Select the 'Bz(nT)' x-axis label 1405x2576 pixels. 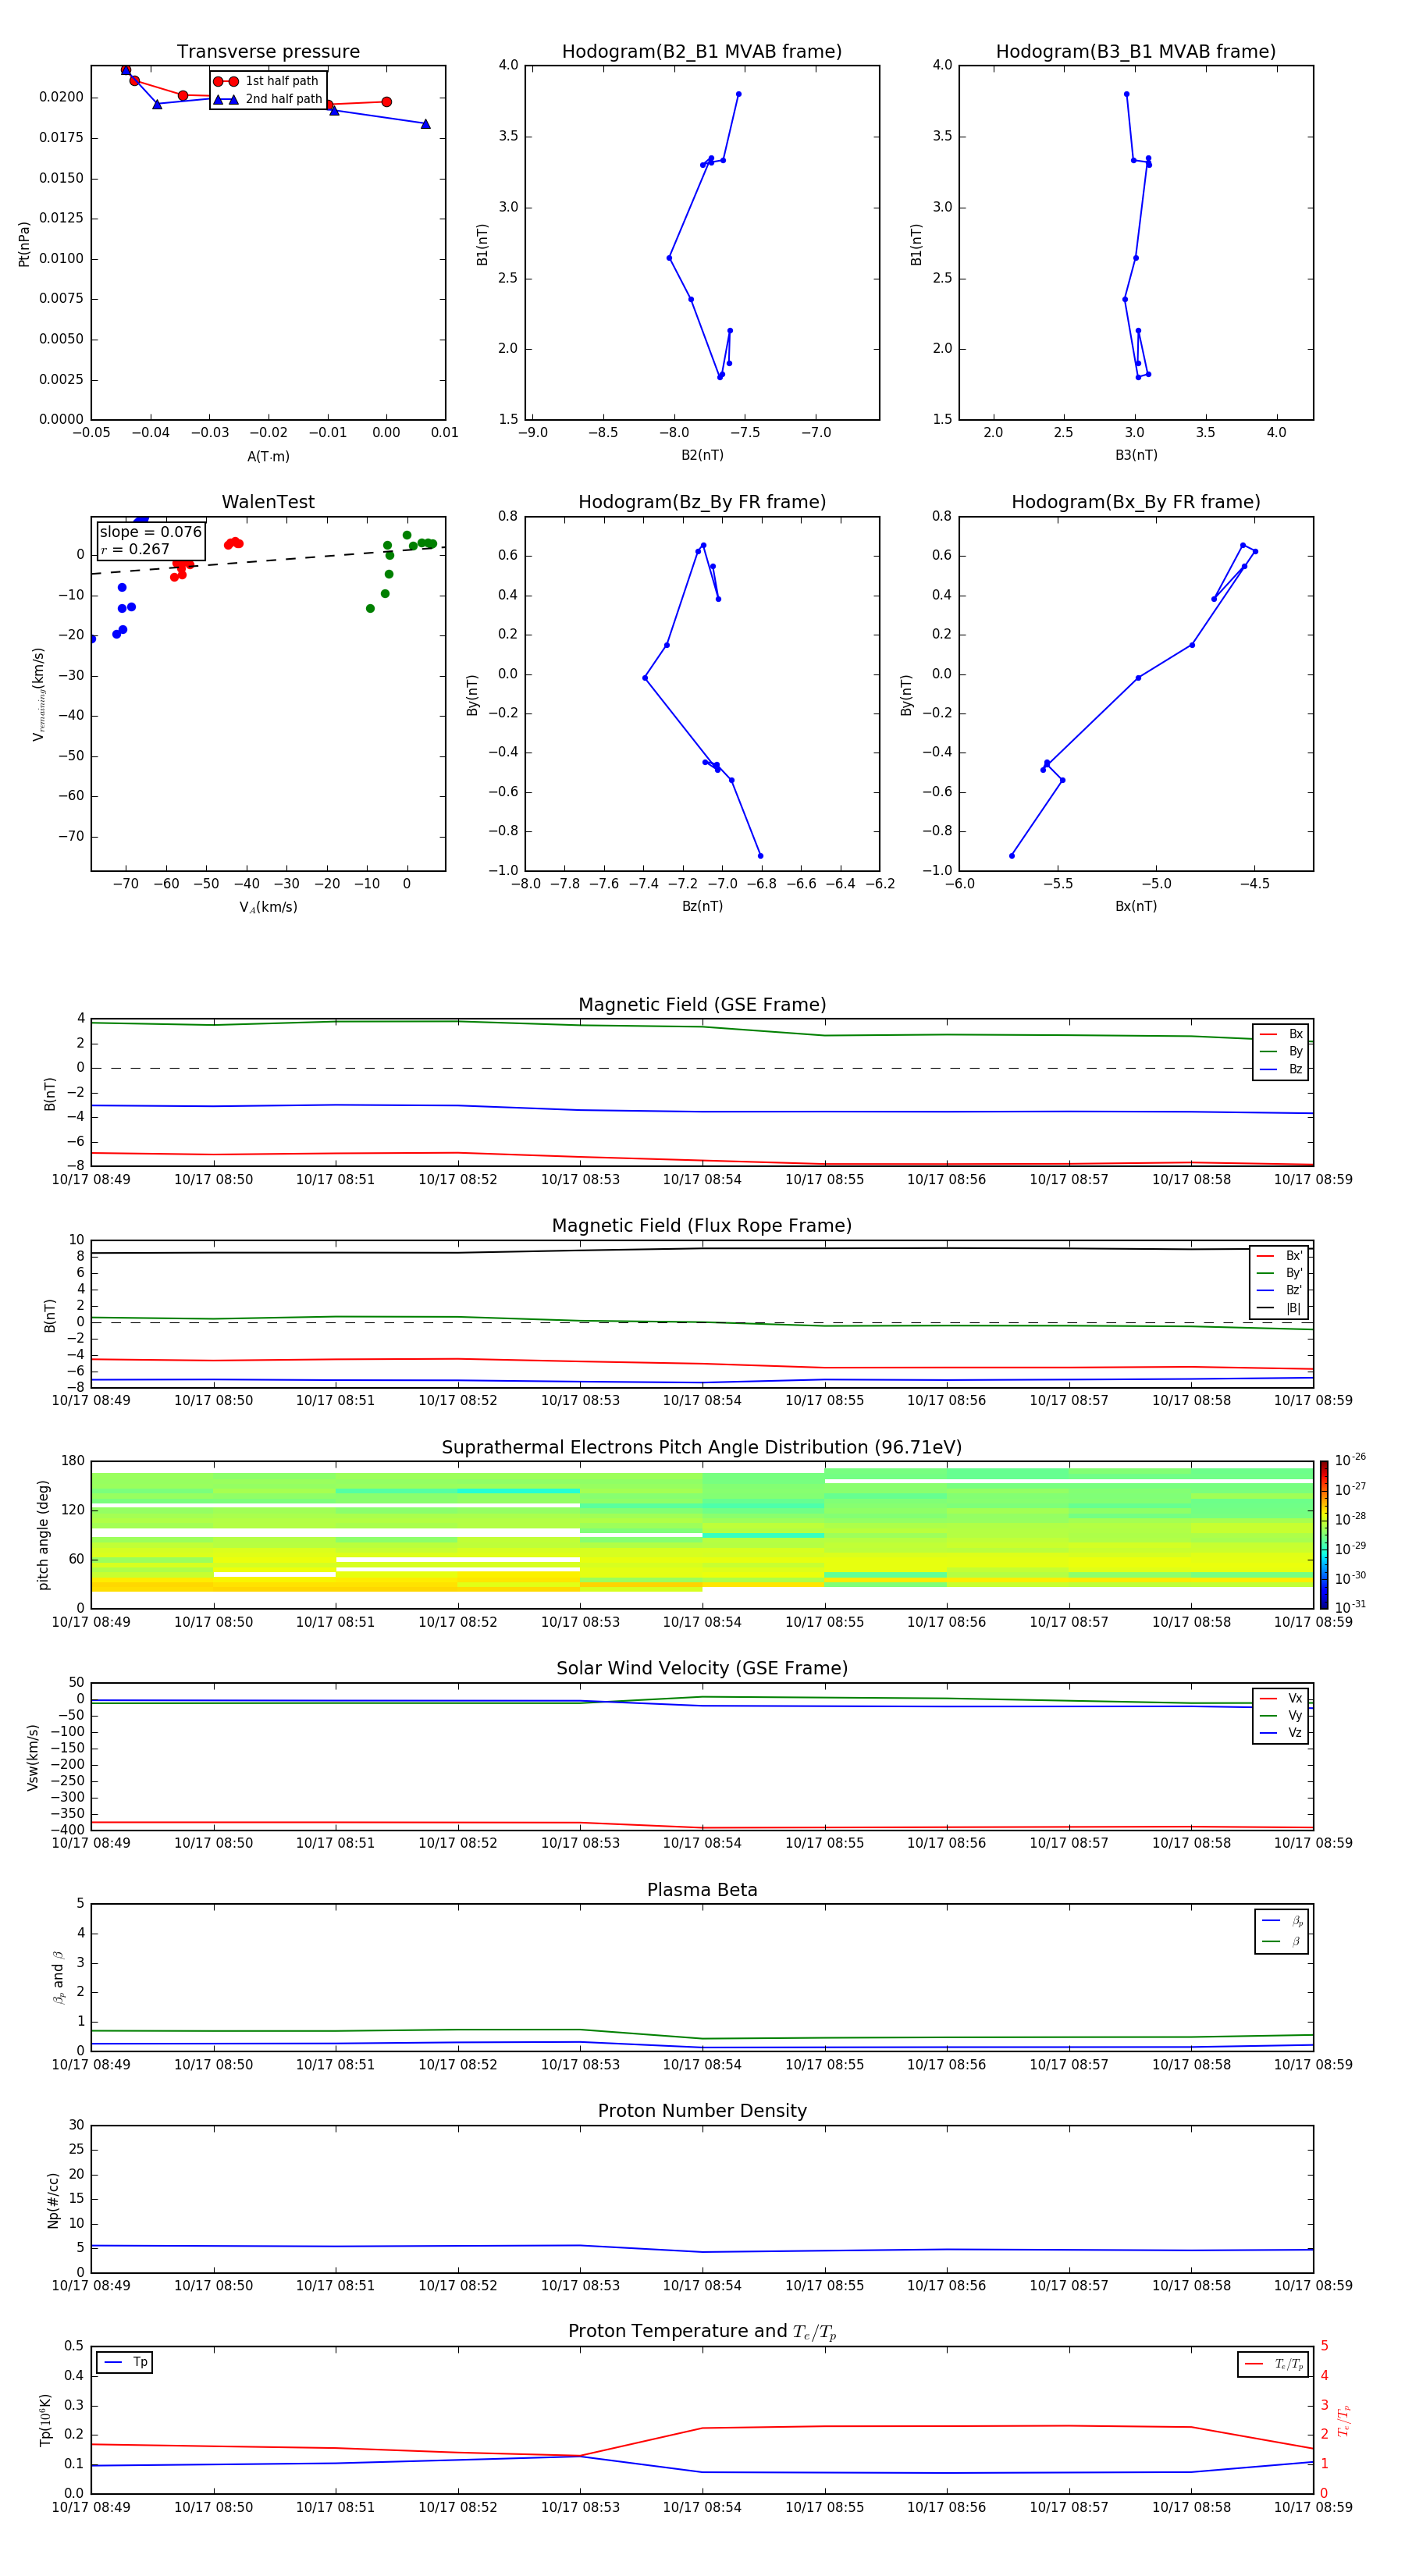pos(702,906)
